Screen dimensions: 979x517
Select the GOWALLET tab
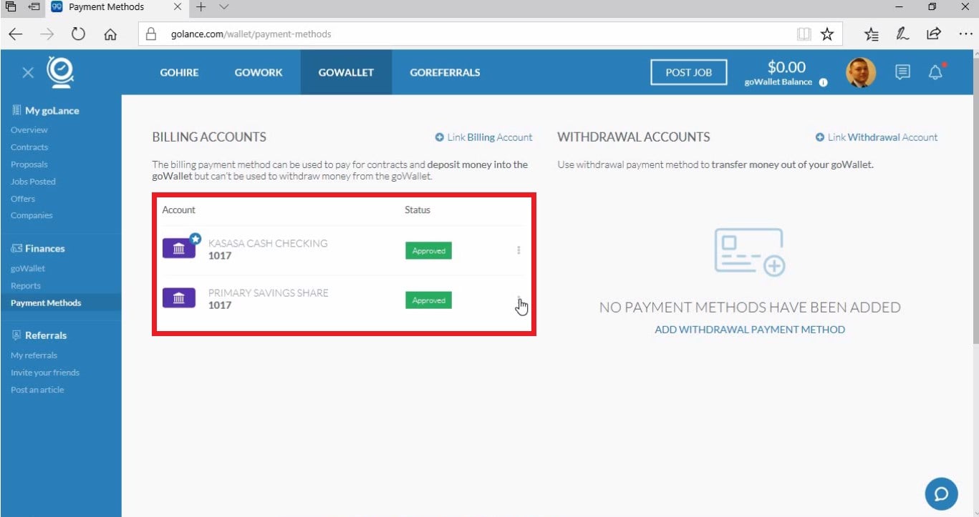coord(346,72)
